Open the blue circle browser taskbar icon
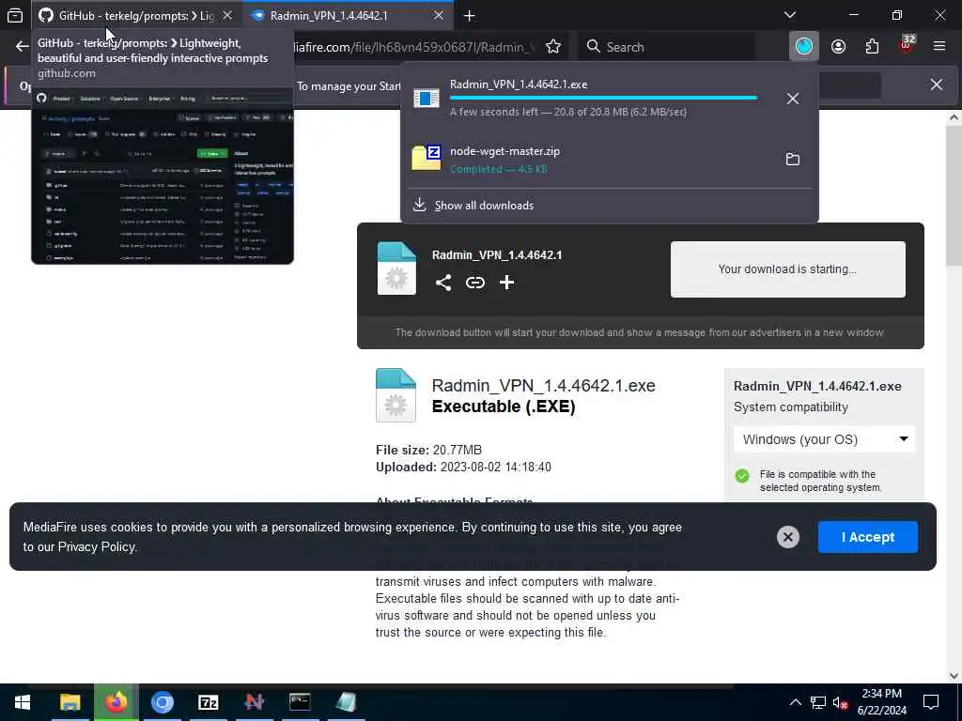 pyautogui.click(x=162, y=702)
